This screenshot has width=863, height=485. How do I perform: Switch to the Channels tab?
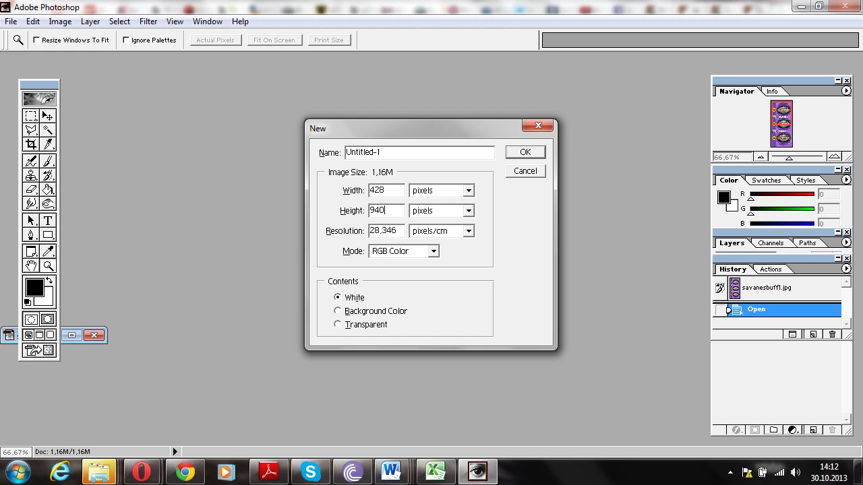(x=771, y=243)
